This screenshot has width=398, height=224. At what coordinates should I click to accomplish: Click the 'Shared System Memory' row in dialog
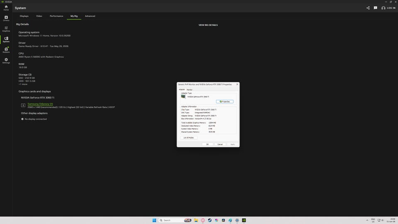(198, 132)
